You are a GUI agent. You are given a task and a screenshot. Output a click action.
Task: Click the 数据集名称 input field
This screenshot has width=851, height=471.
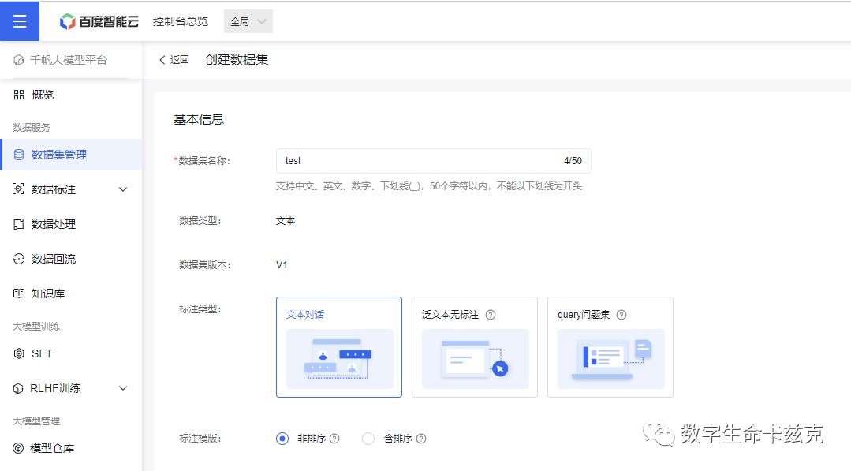[434, 161]
